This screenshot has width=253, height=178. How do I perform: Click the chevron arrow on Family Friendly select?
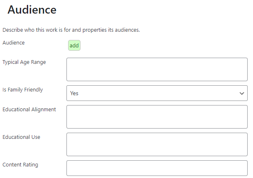242,93
